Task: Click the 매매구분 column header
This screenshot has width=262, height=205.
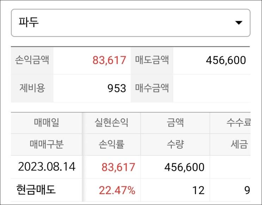Action: [x=47, y=144]
